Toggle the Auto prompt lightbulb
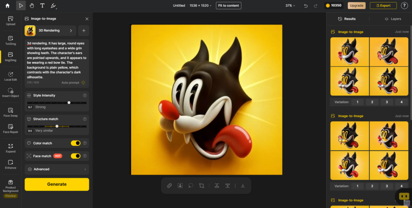Image resolution: width=412 pixels, height=208 pixels. [x=83, y=82]
